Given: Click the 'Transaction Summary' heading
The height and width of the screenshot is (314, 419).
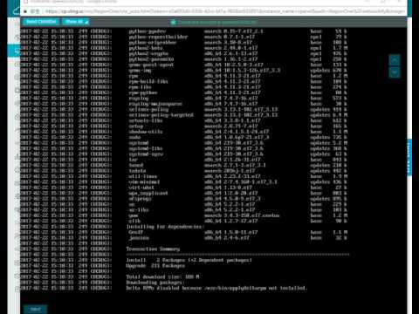Looking at the screenshot, I should (153, 249).
